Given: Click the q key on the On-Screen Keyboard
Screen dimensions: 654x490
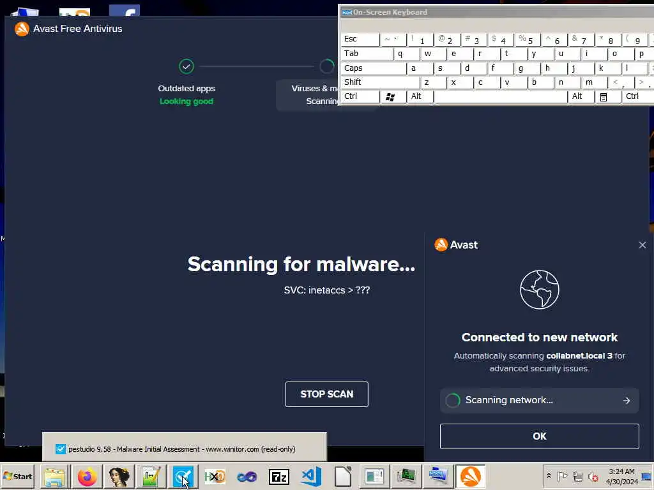Looking at the screenshot, I should pyautogui.click(x=407, y=54).
